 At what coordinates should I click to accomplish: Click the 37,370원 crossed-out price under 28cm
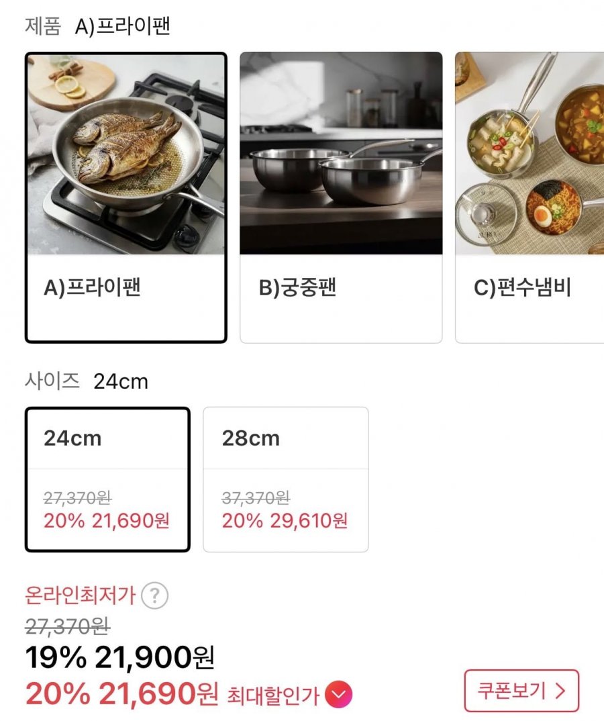coord(256,497)
